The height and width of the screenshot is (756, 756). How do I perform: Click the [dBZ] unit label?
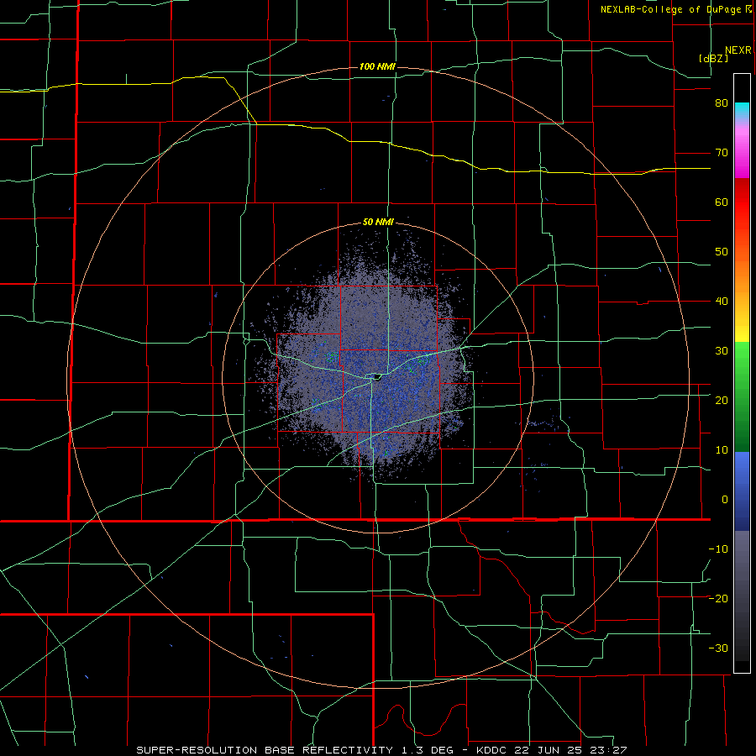pyautogui.click(x=713, y=59)
